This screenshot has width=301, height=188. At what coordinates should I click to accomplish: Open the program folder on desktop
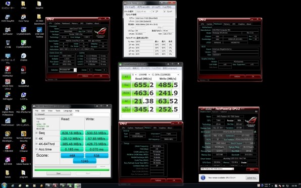pos(24,174)
